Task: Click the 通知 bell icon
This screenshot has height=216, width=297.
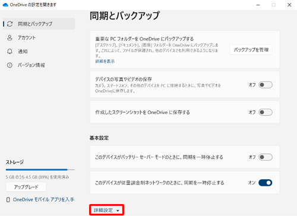Action: click(10, 52)
